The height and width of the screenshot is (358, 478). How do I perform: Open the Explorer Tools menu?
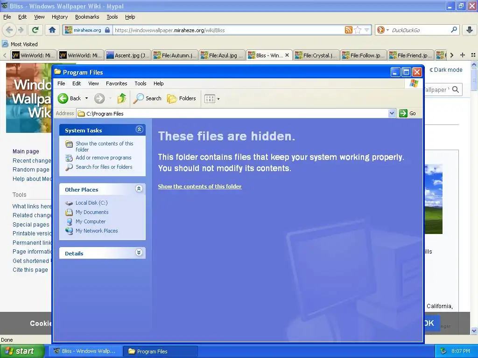coord(140,83)
